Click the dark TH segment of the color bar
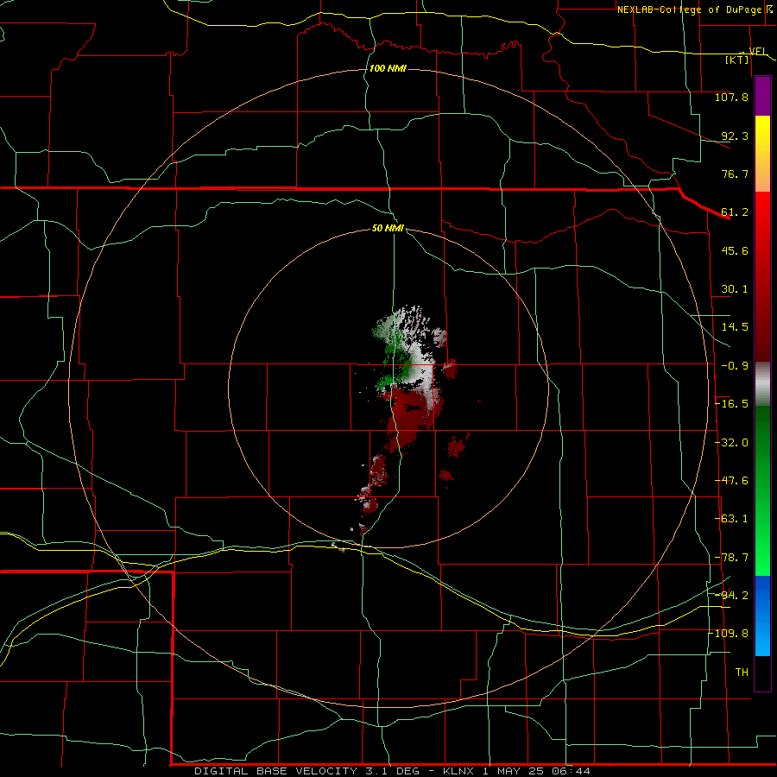Screen dimensions: 777x777 pyautogui.click(x=762, y=673)
